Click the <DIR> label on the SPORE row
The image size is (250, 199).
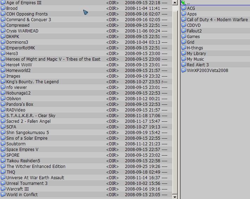(112, 155)
